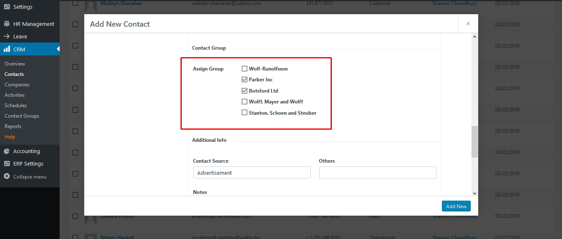Click the Leave arrow icon
562x239 pixels.
pos(7,36)
